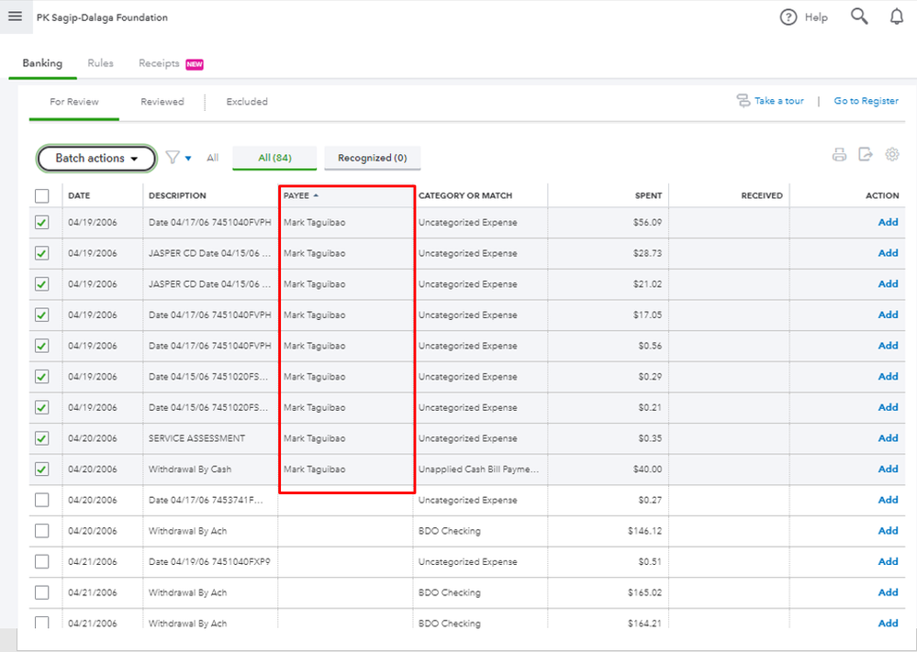Uncheck the $56.09 transaction row checkbox
This screenshot has width=917, height=652.
pos(42,223)
